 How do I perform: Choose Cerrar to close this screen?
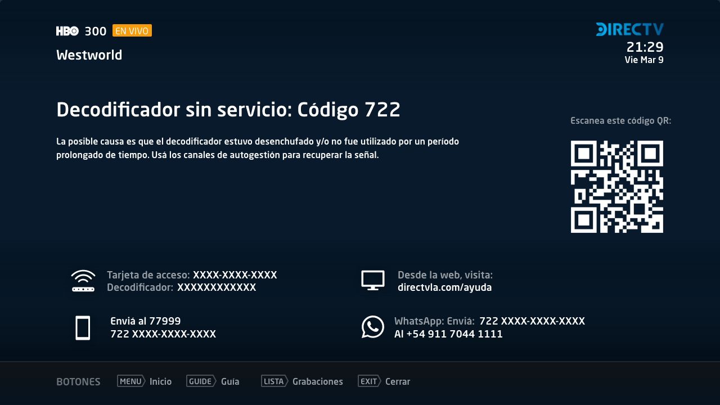tap(398, 381)
